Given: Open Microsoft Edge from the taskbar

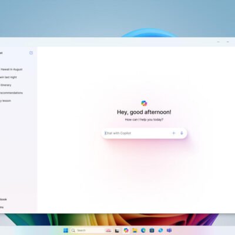Looking at the screenshot, I should point(143,230).
